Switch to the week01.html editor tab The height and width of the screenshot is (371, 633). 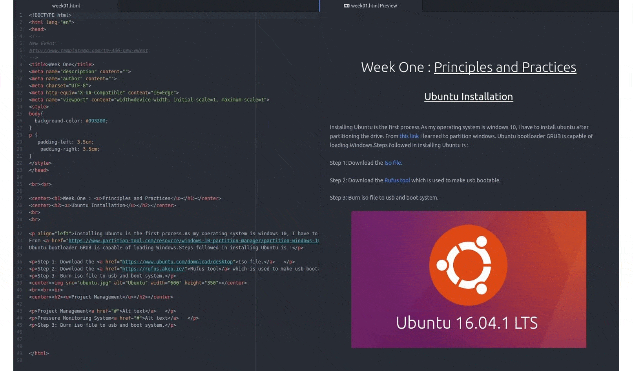(66, 5)
